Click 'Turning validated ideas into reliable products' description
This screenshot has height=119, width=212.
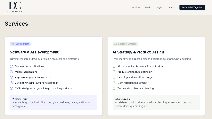click(x=45, y=59)
